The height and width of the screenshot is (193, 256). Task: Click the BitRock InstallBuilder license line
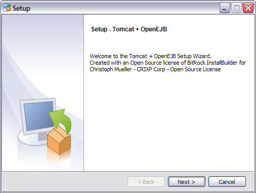click(168, 63)
